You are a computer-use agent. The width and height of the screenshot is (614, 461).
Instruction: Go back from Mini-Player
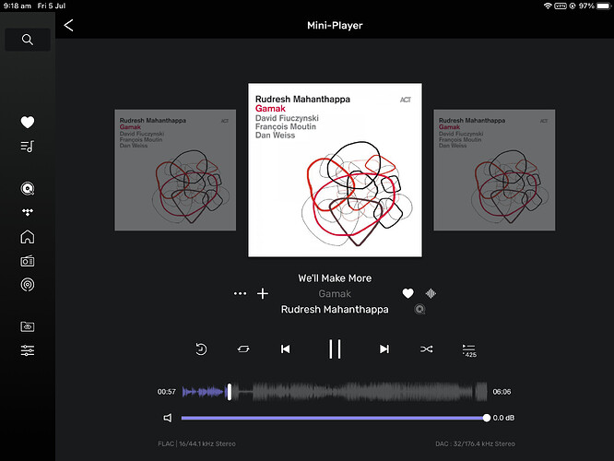[68, 26]
